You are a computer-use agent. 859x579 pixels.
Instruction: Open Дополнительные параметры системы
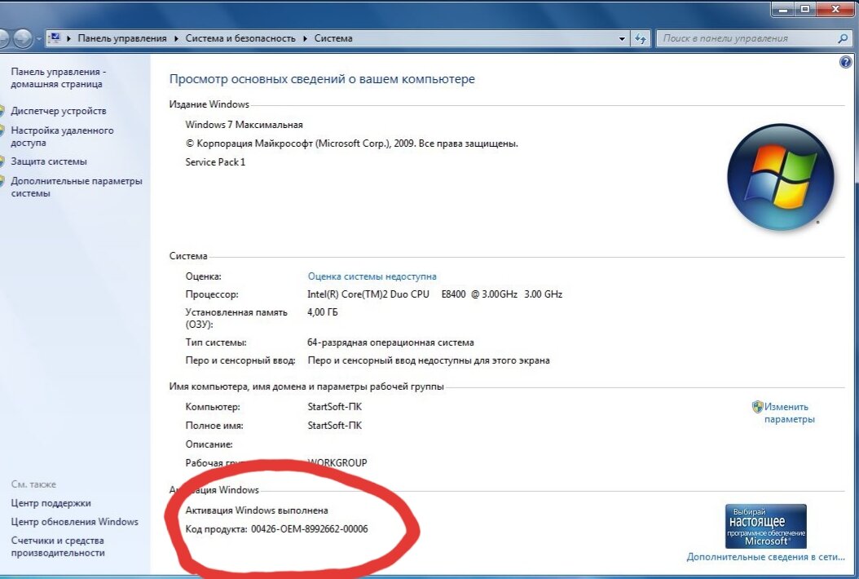coord(76,187)
